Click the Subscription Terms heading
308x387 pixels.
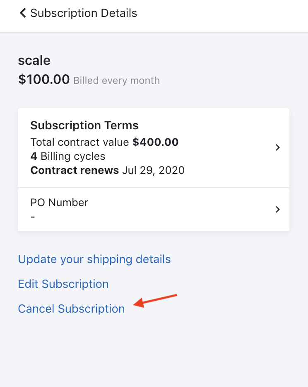pos(84,126)
